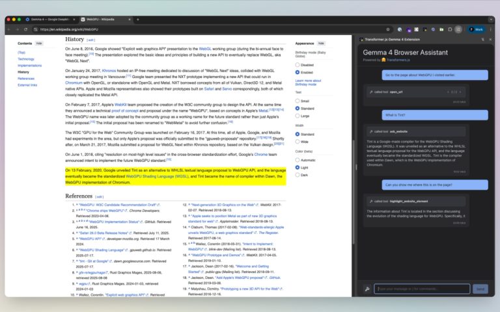
Task: Set color mode to Light
Action: point(297,168)
